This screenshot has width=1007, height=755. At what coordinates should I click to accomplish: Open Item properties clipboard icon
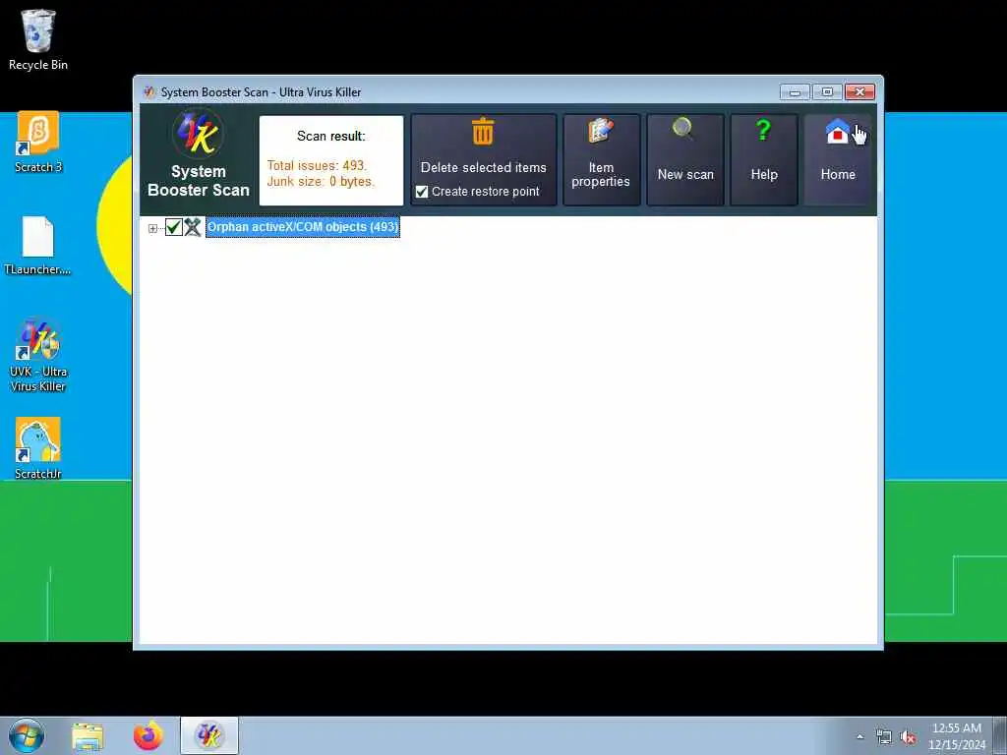pyautogui.click(x=601, y=131)
